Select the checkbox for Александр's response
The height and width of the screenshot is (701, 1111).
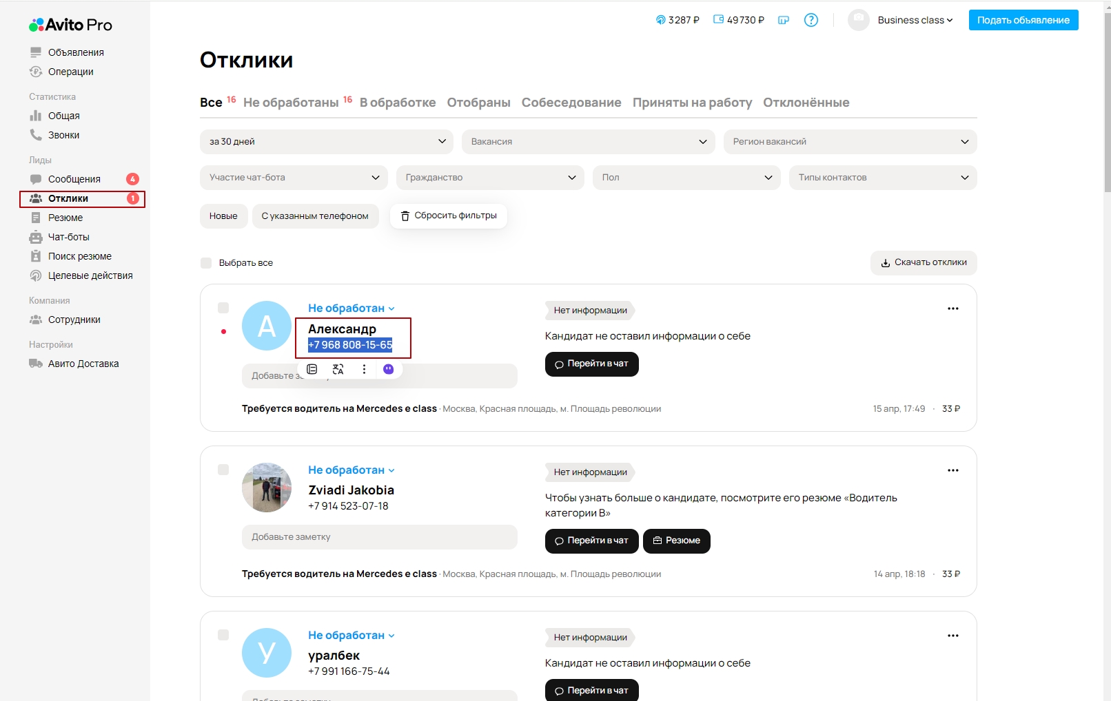point(223,308)
